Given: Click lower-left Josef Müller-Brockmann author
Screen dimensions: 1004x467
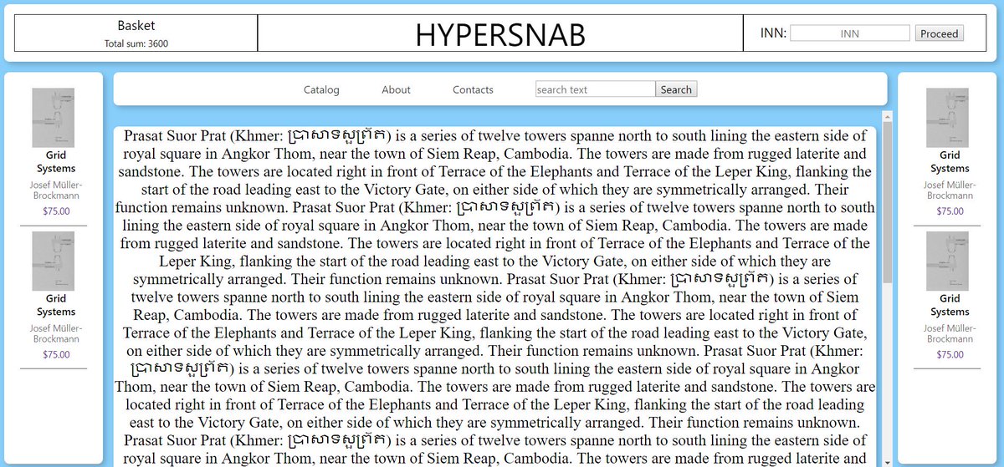Looking at the screenshot, I should point(56,333).
